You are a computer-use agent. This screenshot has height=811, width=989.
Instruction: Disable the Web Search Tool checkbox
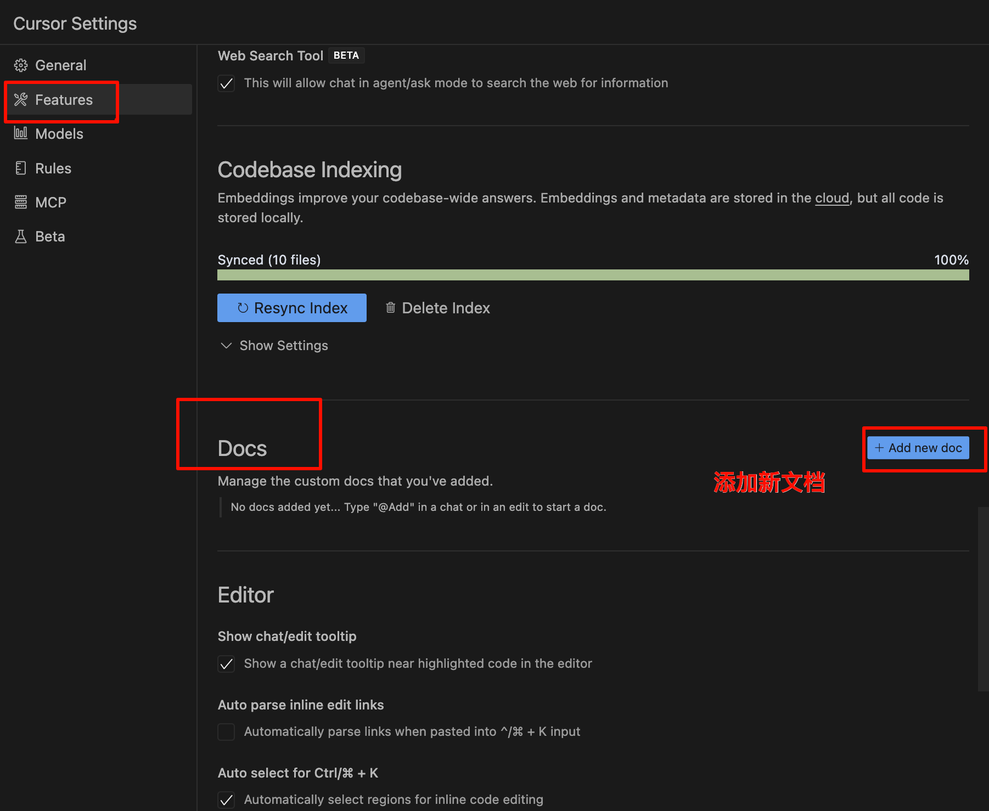coord(226,83)
